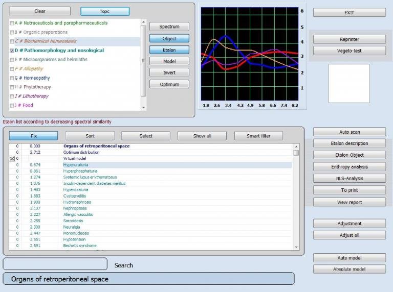Enable the Homeopathy topic checkbox
The width and height of the screenshot is (393, 292).
(12, 78)
